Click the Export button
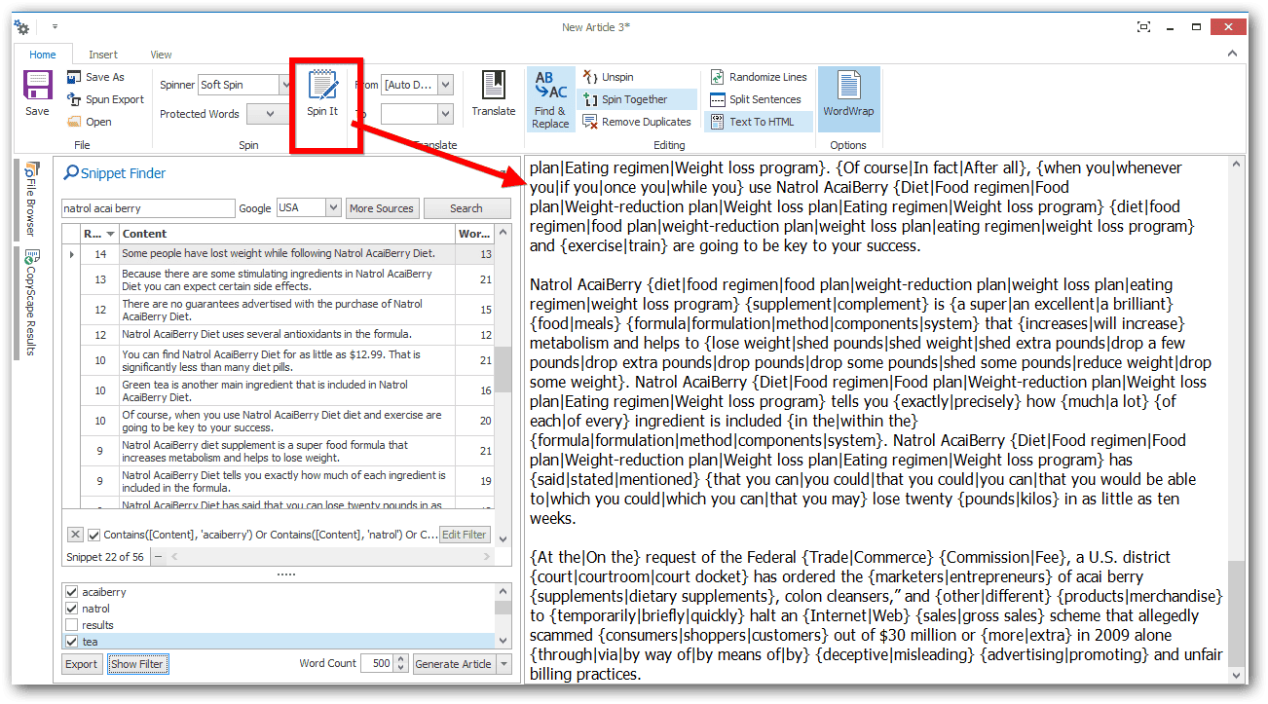 pyautogui.click(x=82, y=664)
